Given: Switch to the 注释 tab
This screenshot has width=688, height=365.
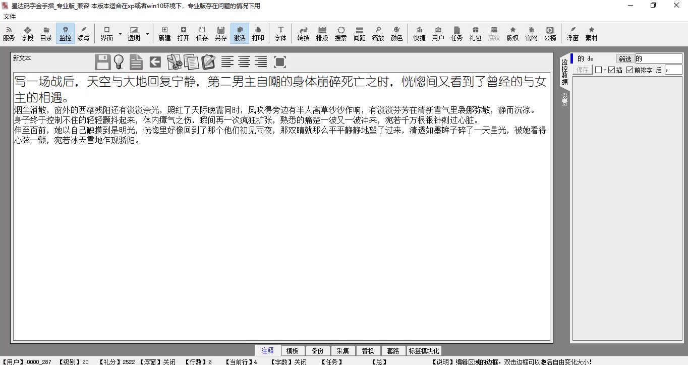Looking at the screenshot, I should tap(268, 351).
